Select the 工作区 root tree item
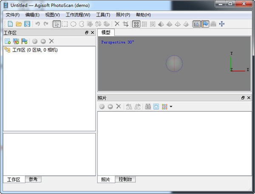This screenshot has height=194, width=255. 34,50
